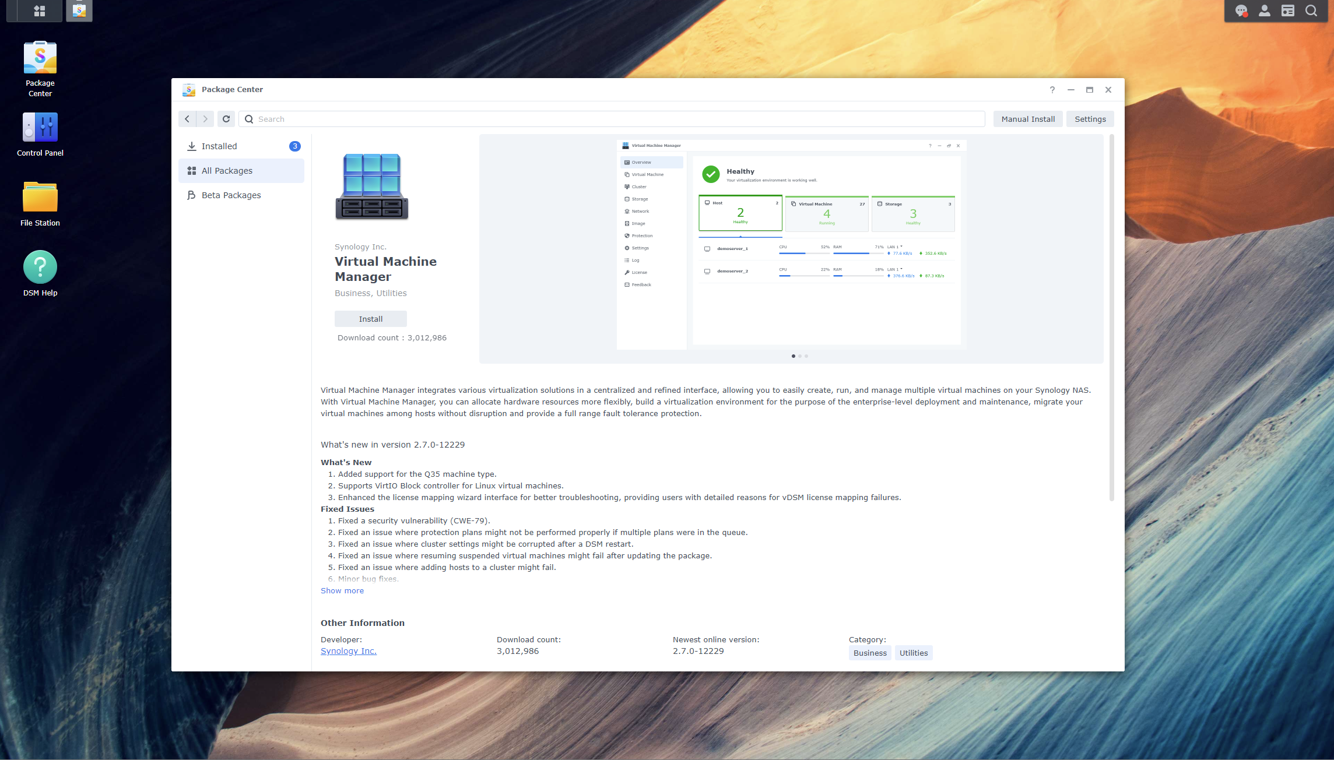Open File Station desktop icon

(x=40, y=204)
